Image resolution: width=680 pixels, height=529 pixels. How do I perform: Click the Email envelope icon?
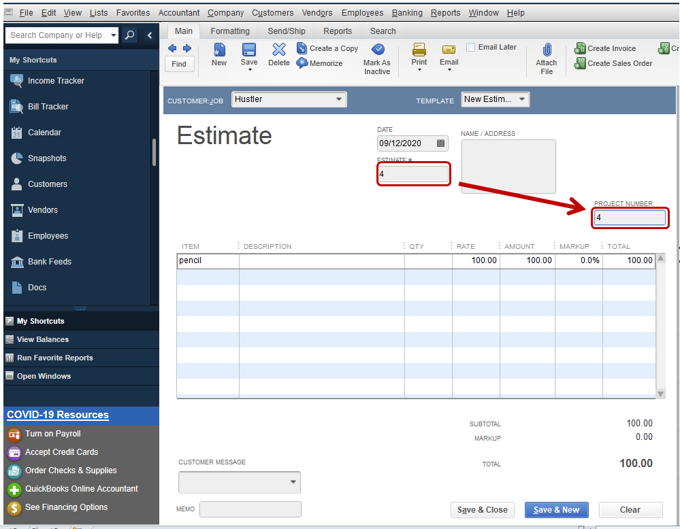point(449,50)
